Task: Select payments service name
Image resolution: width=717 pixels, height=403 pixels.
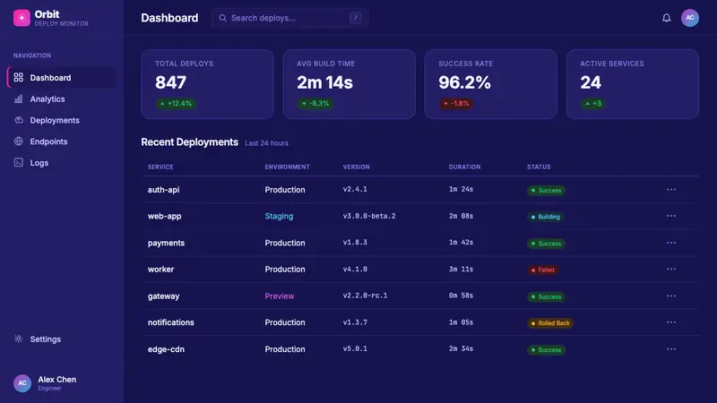Action: pos(166,243)
